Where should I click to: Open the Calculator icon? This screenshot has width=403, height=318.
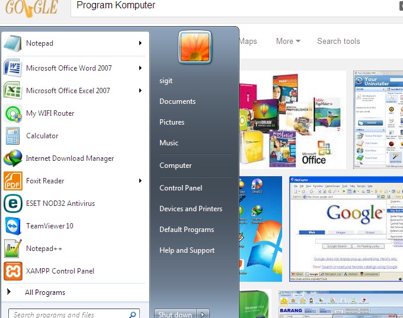click(12, 136)
